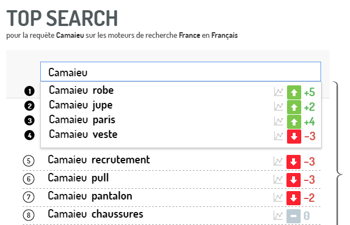Open the Camaieu pull result
The height and width of the screenshot is (225, 350).
click(78, 178)
